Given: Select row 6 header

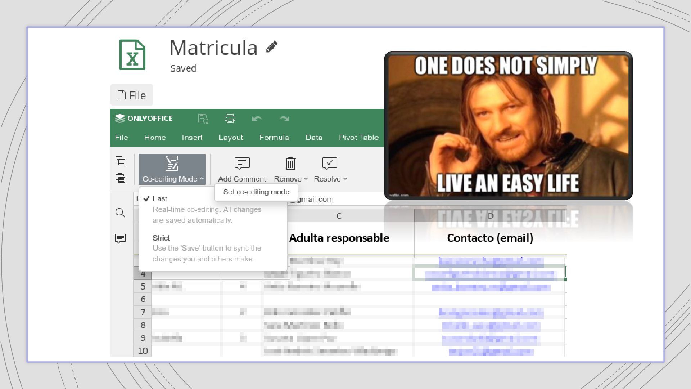Looking at the screenshot, I should pos(143,299).
